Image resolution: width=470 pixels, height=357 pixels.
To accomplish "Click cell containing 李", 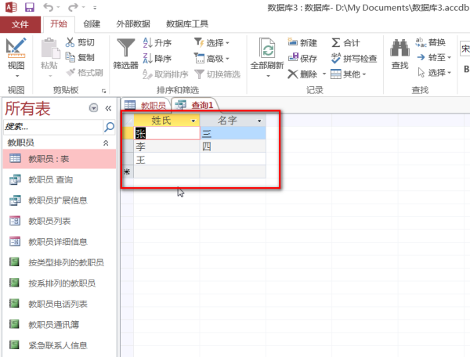I will (x=167, y=146).
